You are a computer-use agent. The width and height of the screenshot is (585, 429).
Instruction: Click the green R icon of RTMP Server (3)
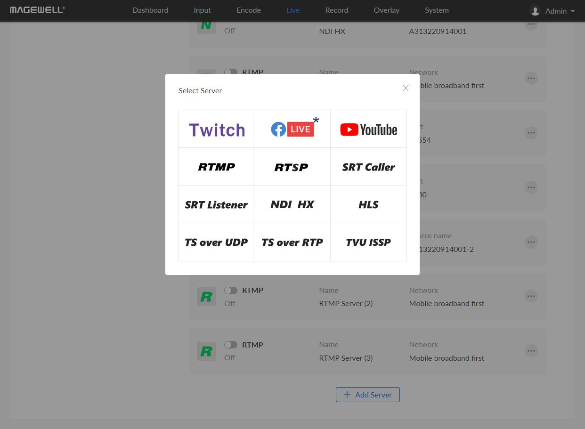point(206,351)
